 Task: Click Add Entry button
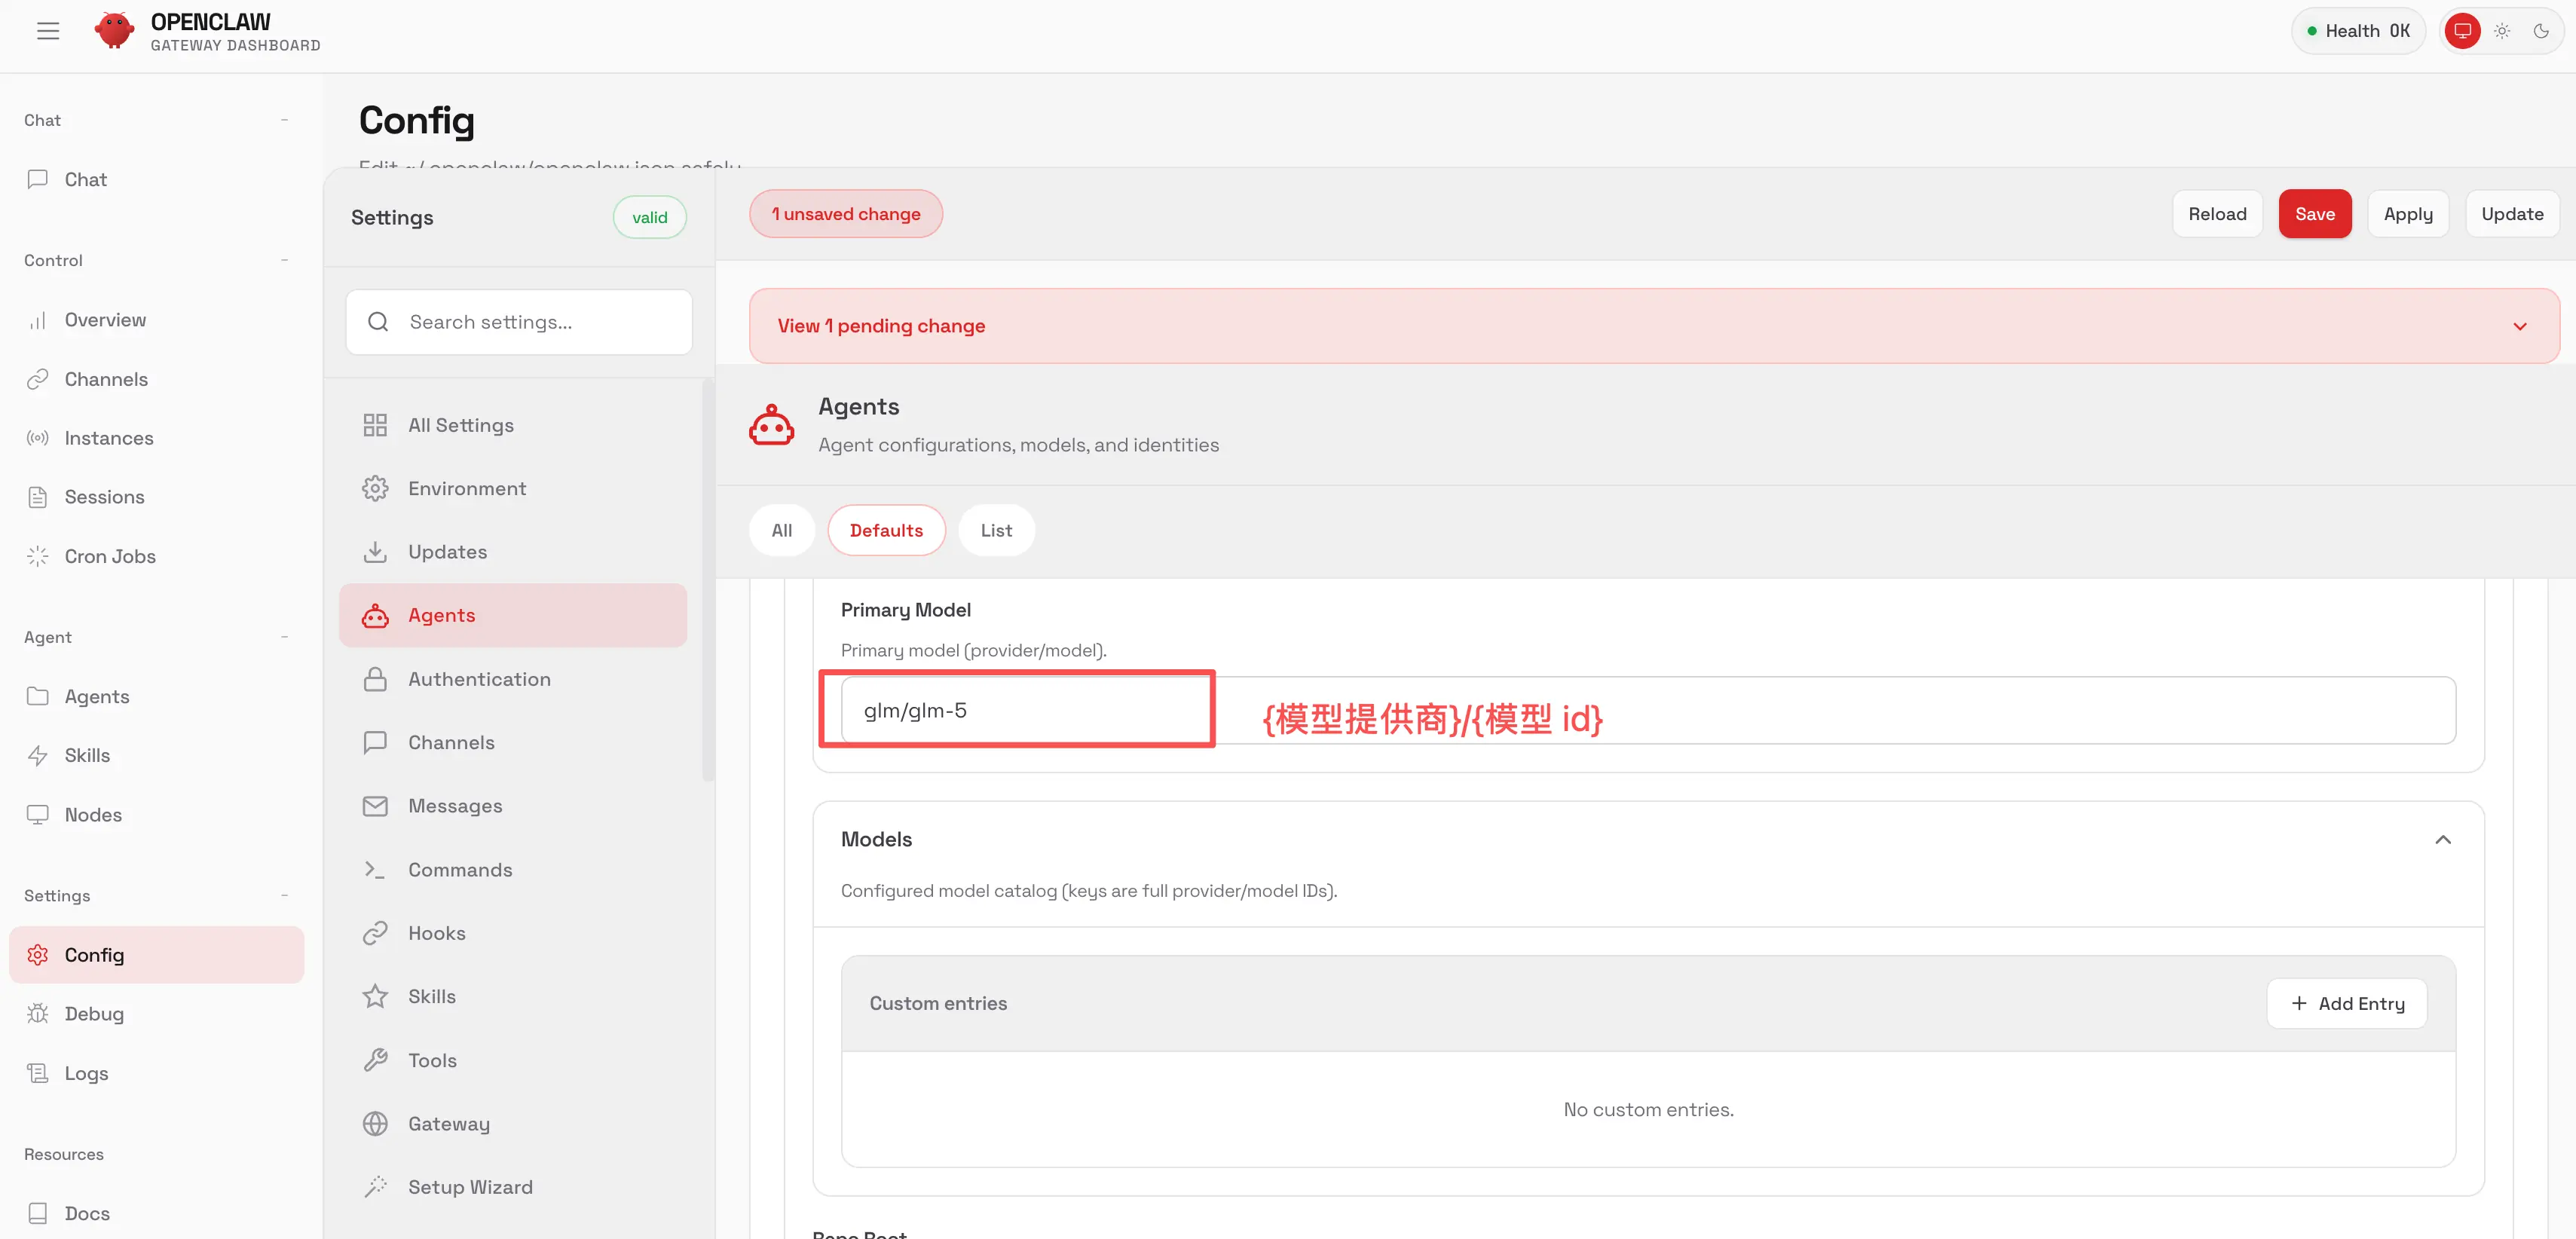click(x=2346, y=1003)
